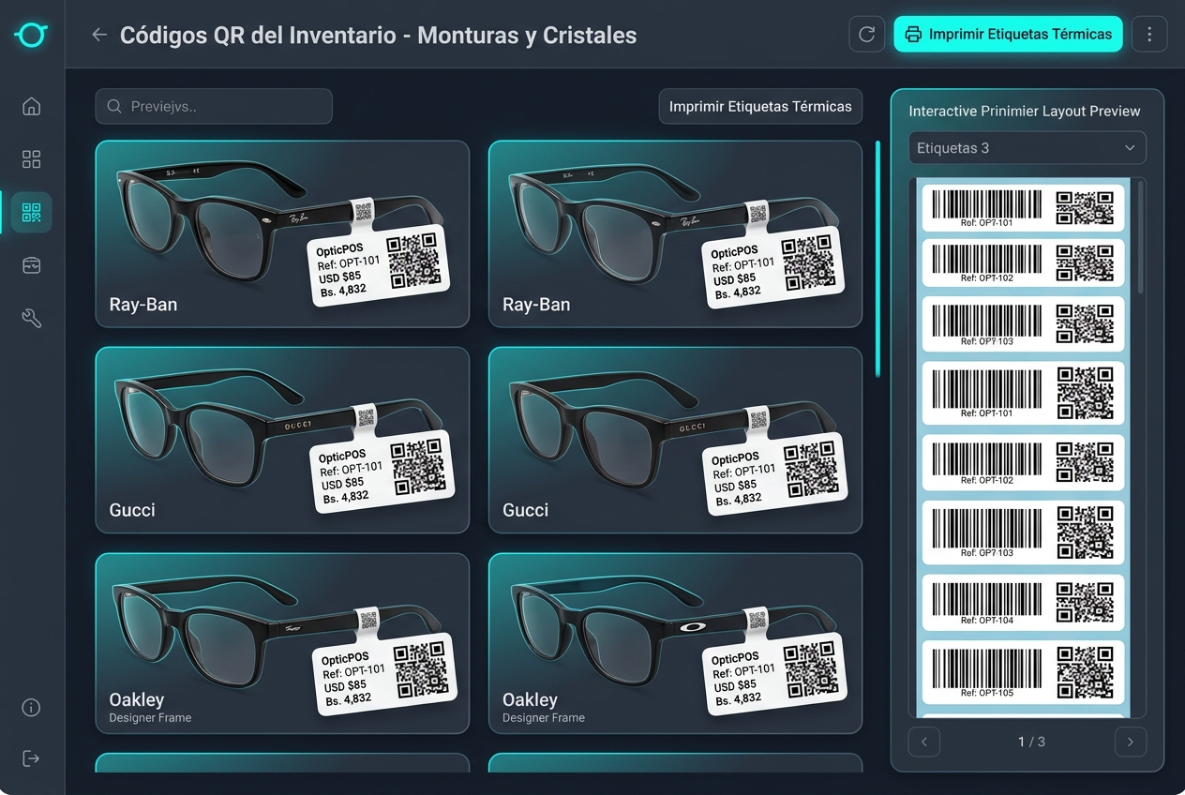
Task: Select the Ref: OPT-104 preview label
Action: pos(1023,602)
